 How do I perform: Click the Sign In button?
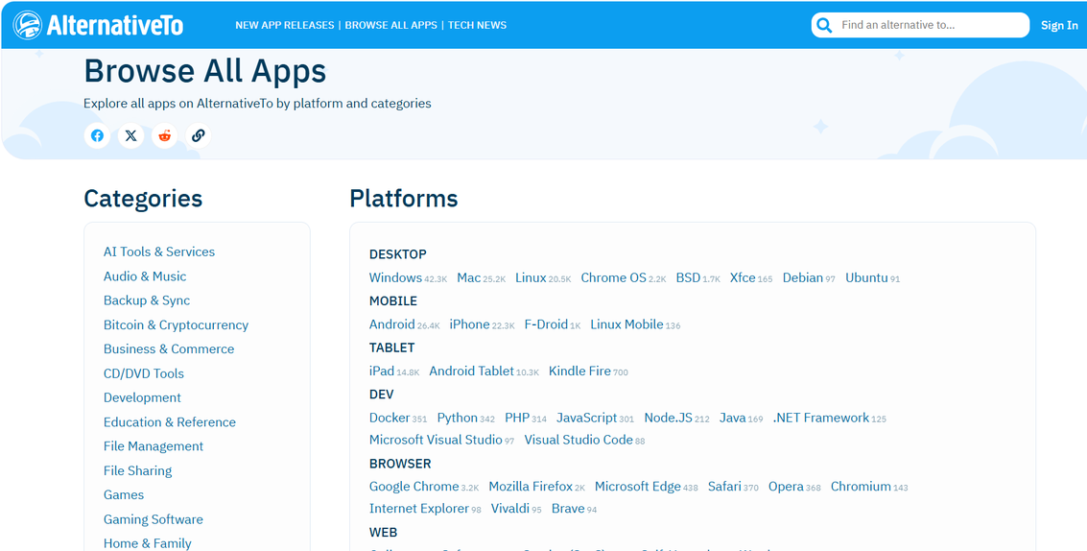tap(1059, 26)
